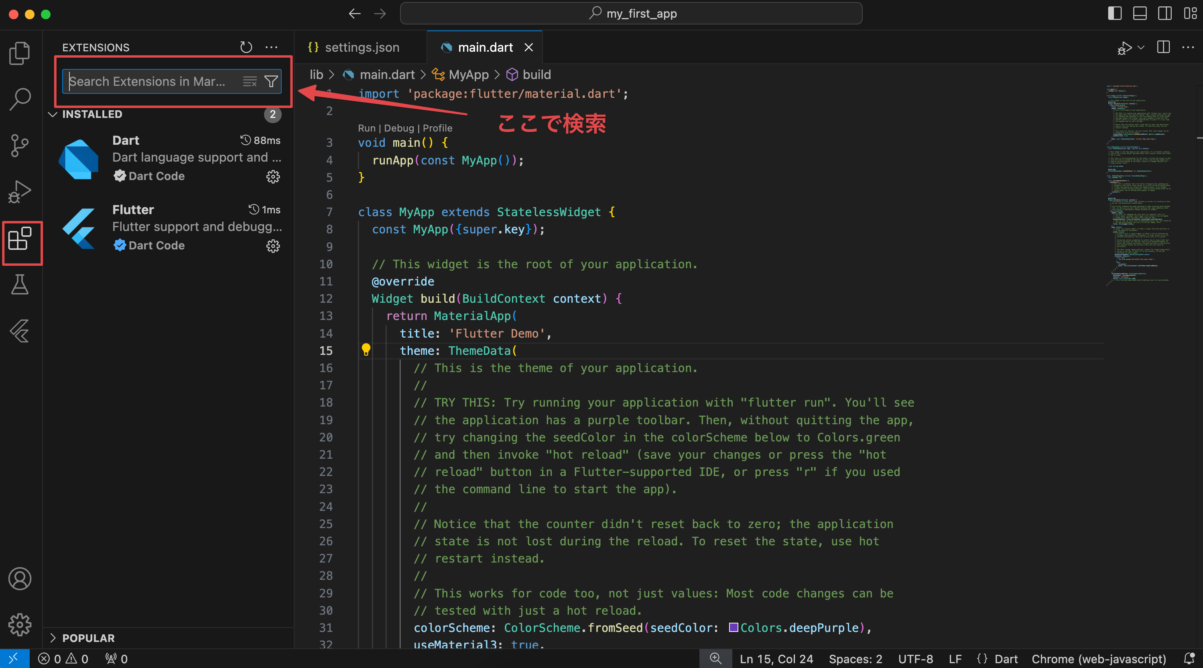Open the Flutter sidebar icon
1203x668 pixels.
(x=20, y=331)
